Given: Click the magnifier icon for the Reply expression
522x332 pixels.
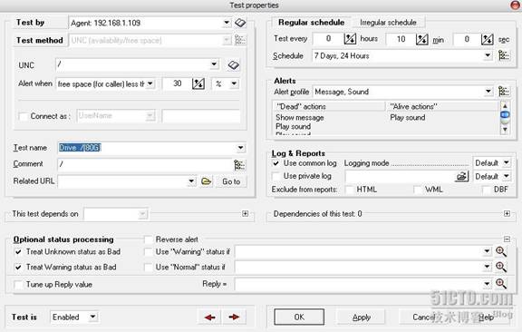Looking at the screenshot, I should (x=500, y=284).
